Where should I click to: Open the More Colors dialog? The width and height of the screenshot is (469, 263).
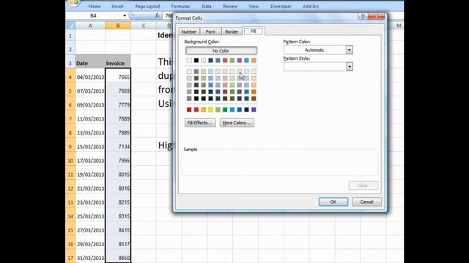tap(237, 123)
